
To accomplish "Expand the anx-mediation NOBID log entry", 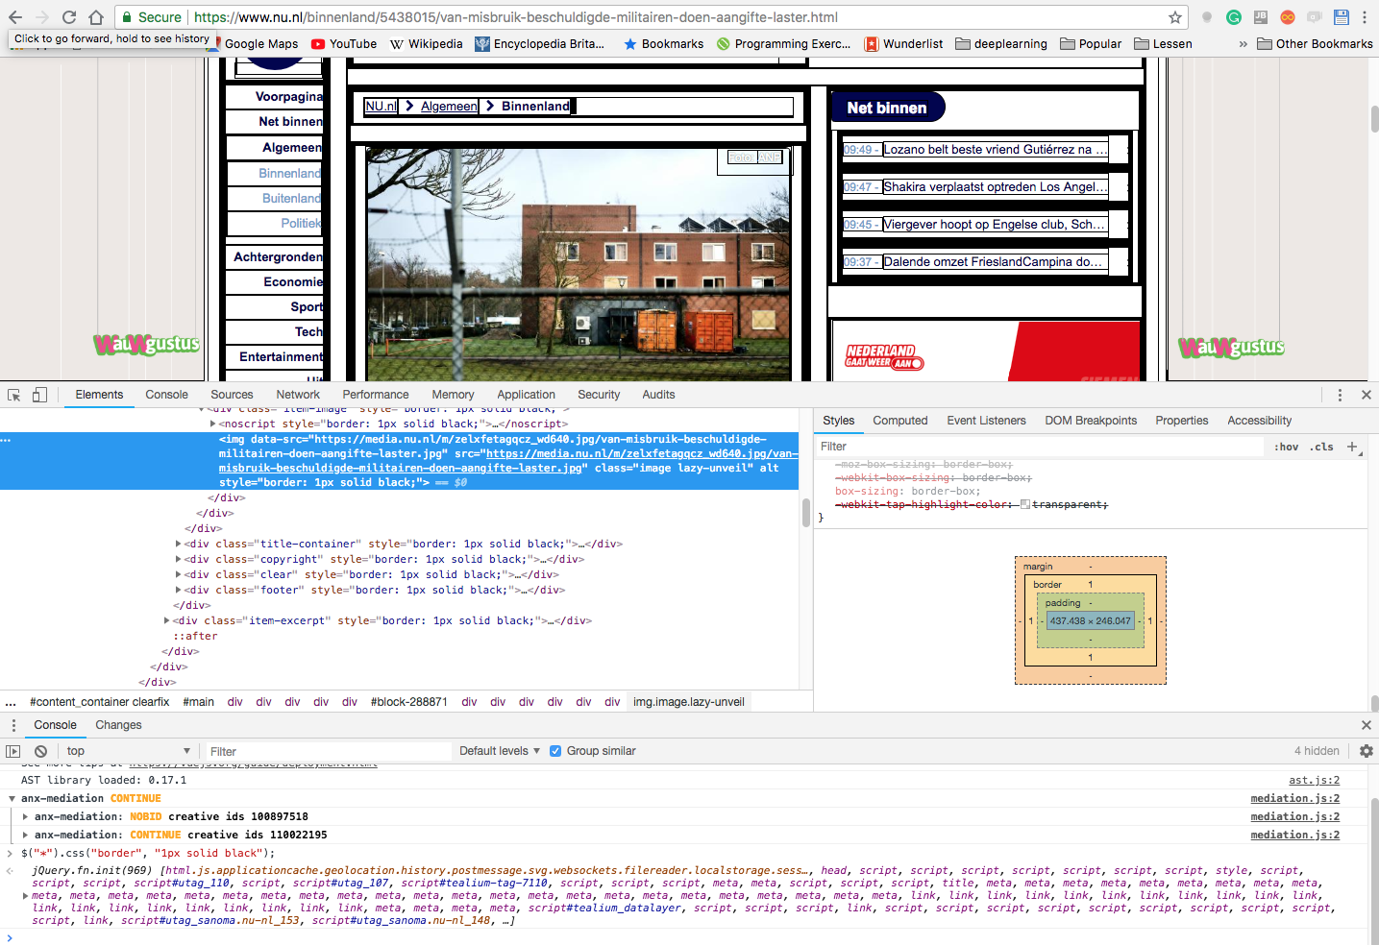I will pyautogui.click(x=26, y=816).
